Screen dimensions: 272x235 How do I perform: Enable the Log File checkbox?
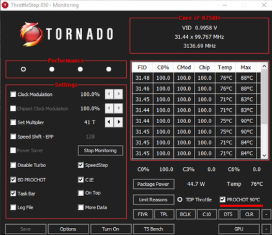[x=13, y=207]
